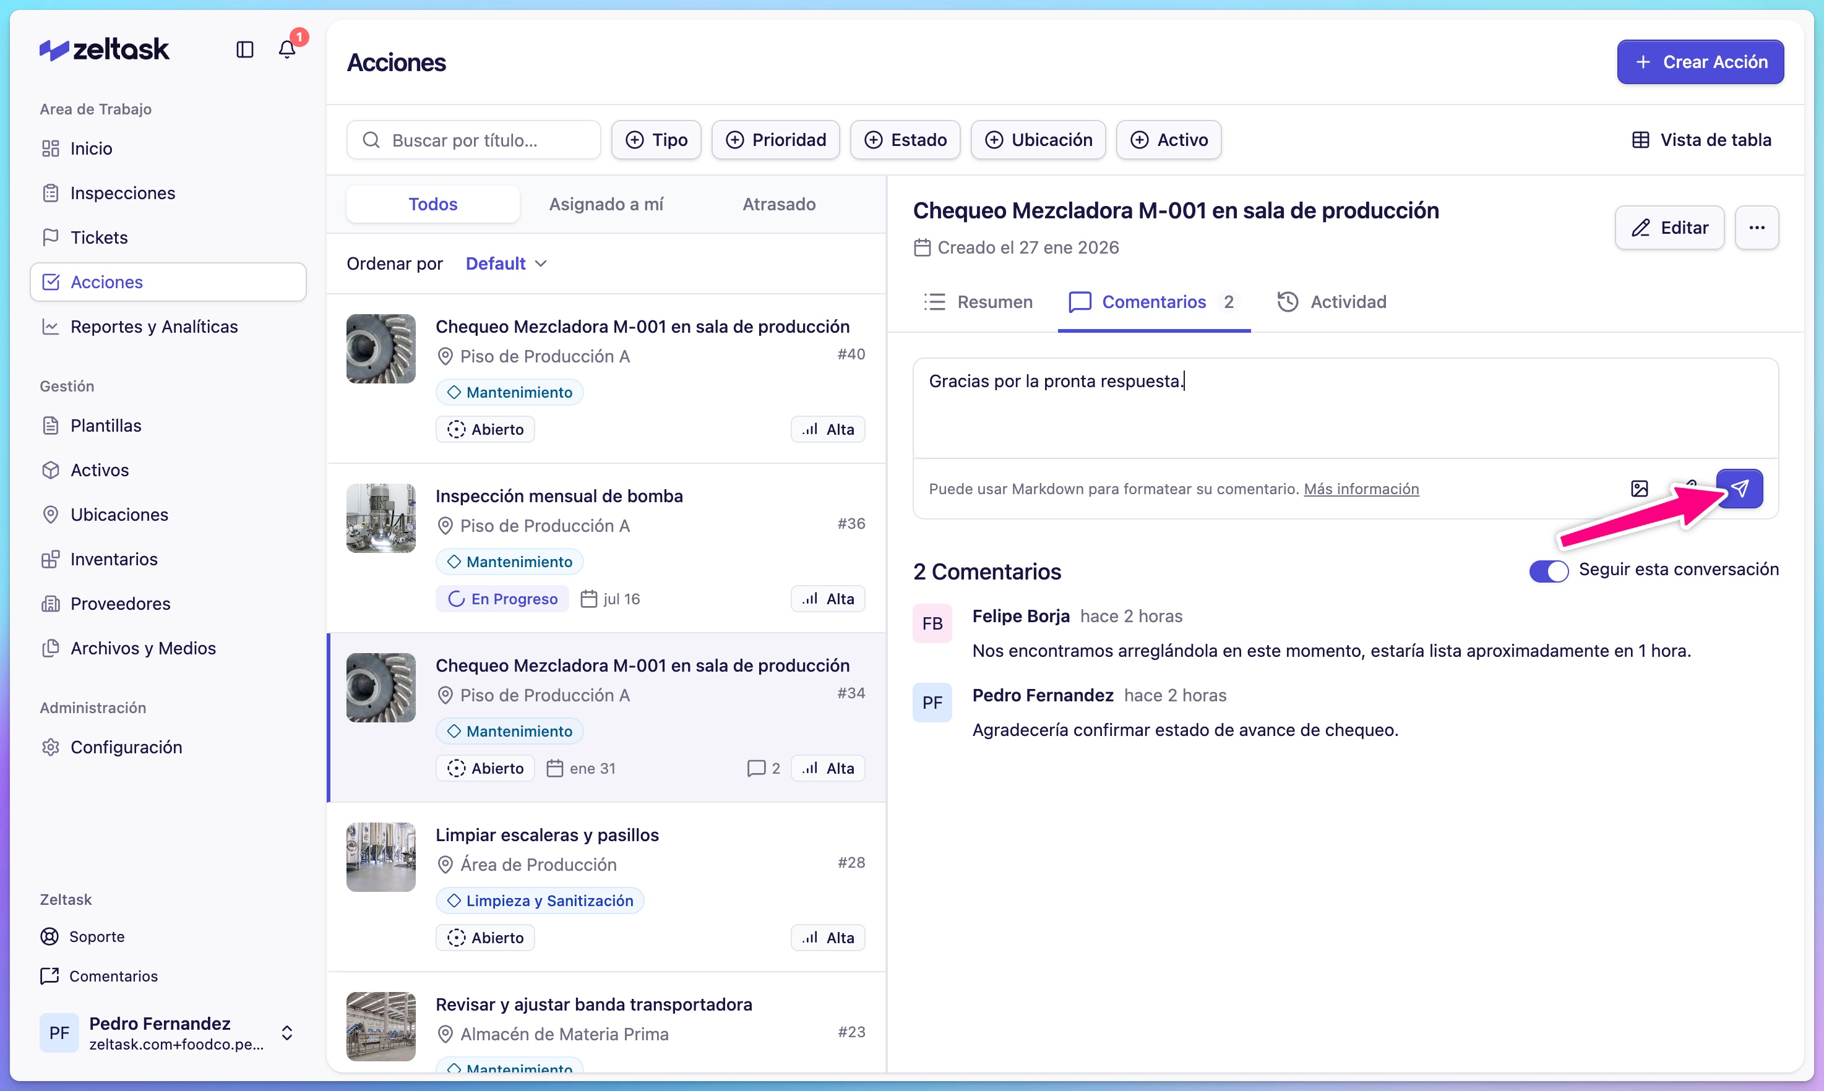The width and height of the screenshot is (1824, 1091).
Task: Open comment count on action #34 card
Action: [764, 768]
